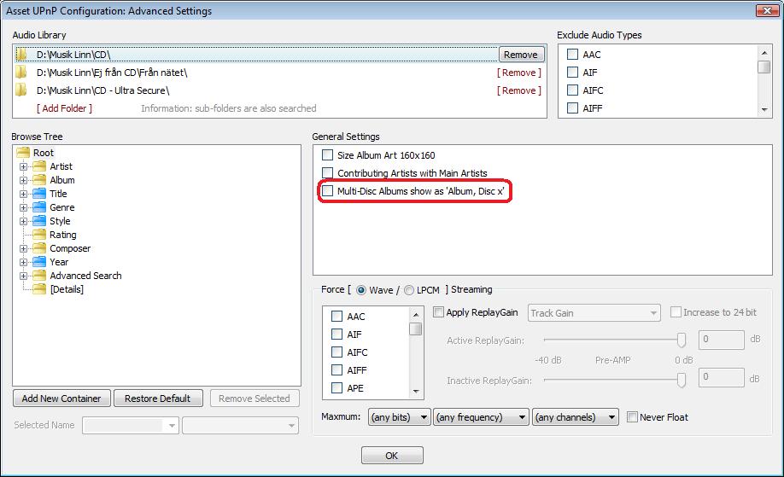Open the Track Gain dropdown

[x=594, y=313]
